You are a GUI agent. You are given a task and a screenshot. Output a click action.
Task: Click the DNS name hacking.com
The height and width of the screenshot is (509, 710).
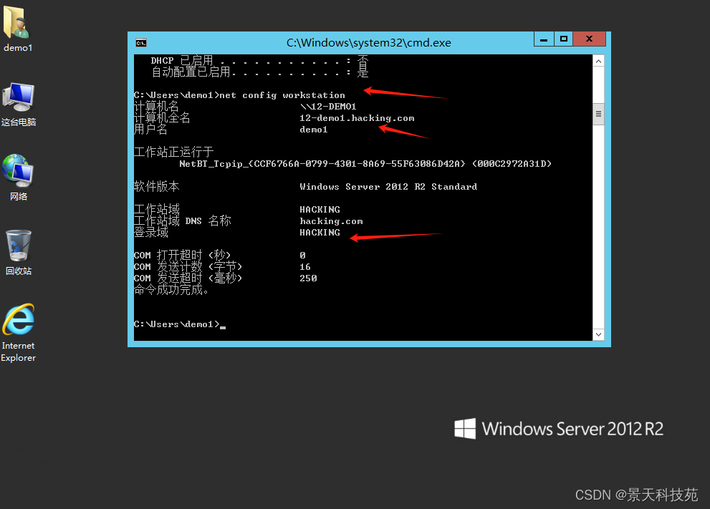(x=331, y=221)
